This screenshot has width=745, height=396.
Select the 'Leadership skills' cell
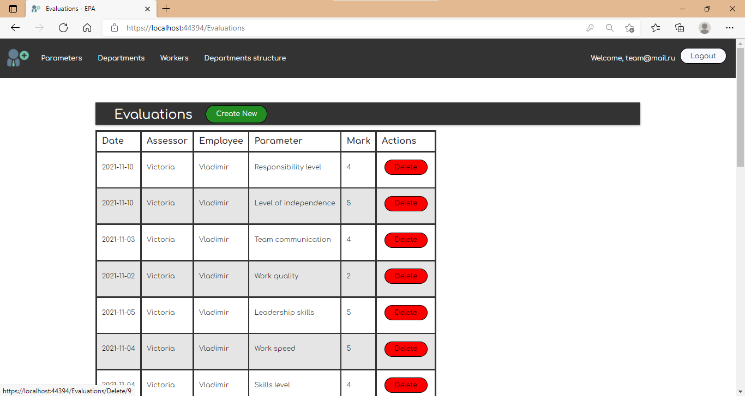coord(295,315)
